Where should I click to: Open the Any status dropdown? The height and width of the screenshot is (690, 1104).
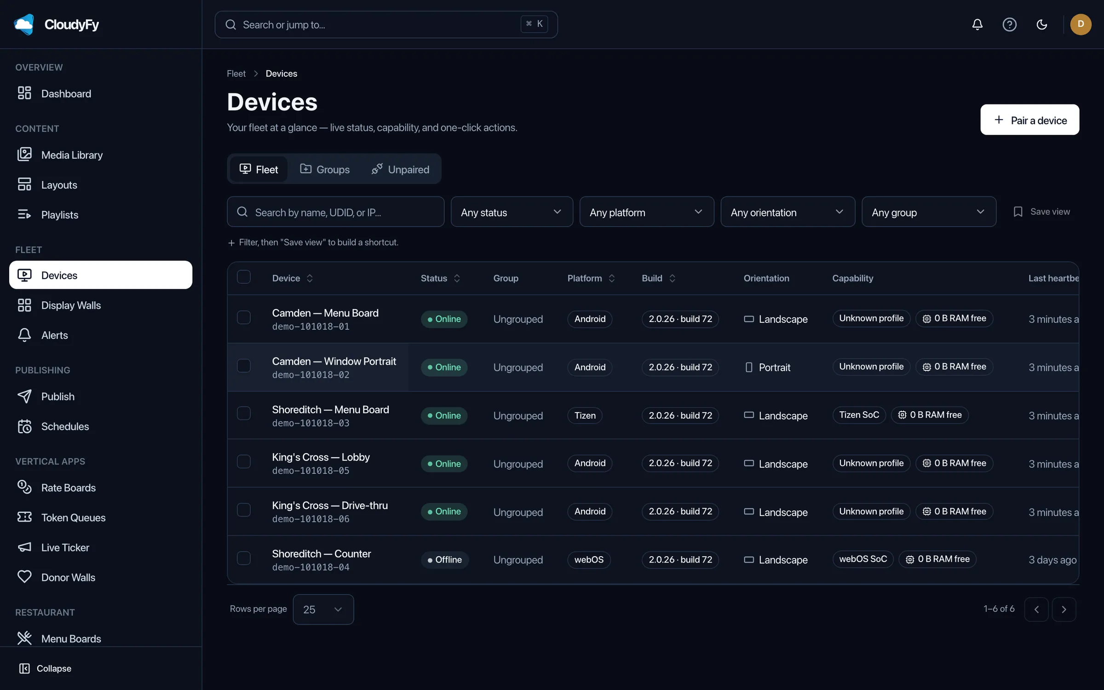[x=512, y=212]
